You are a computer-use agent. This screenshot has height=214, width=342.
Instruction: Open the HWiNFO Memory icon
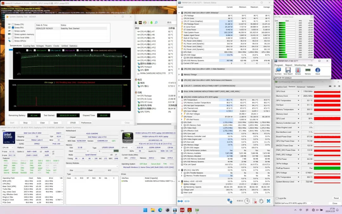point(307,71)
